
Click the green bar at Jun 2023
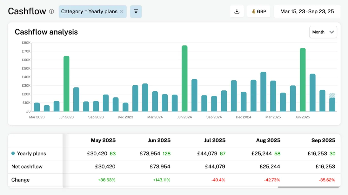pos(67,82)
